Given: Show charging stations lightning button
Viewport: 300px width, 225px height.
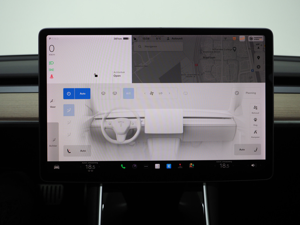Looking at the screenshot, I should 258,67.
